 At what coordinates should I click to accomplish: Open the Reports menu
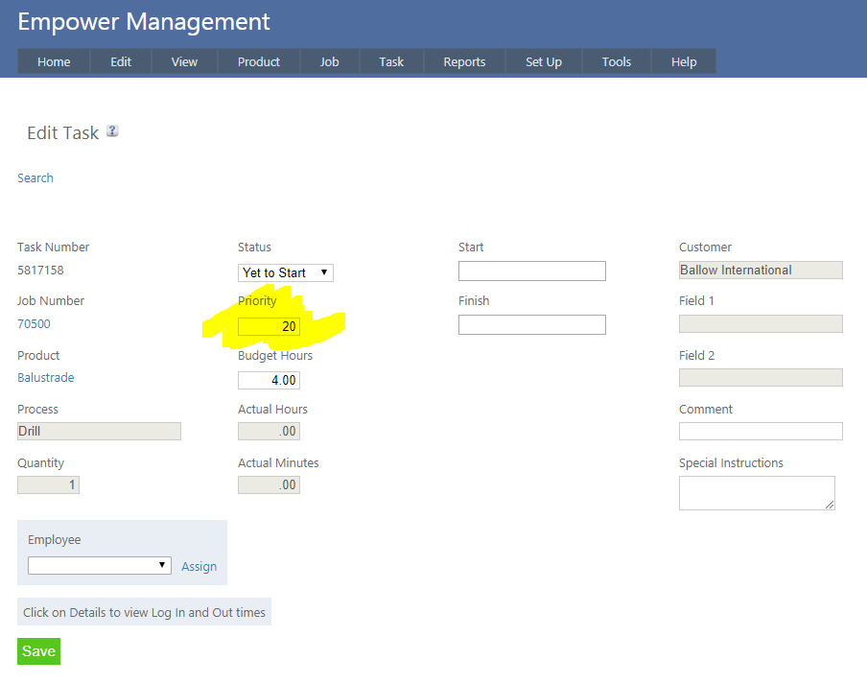click(464, 61)
